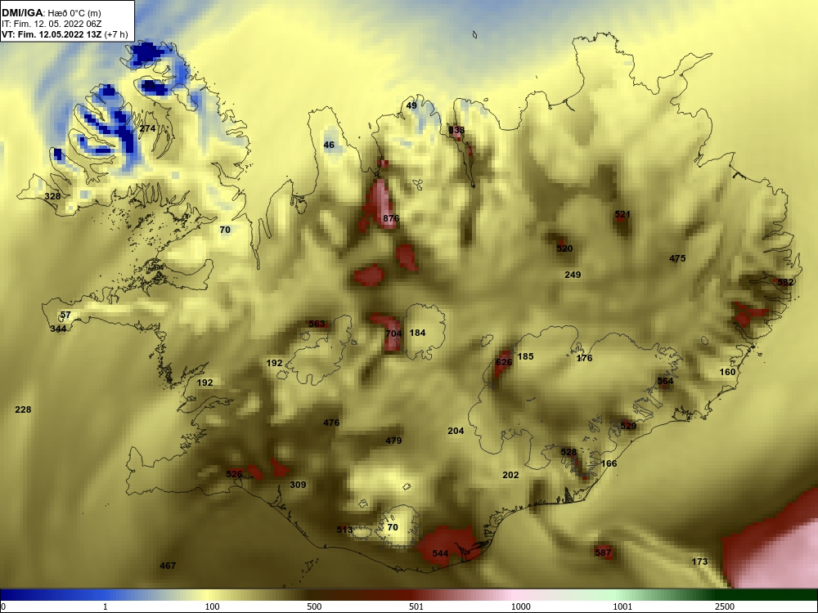The height and width of the screenshot is (613, 818).
Task: Click the 176 value label
Action: tap(584, 358)
